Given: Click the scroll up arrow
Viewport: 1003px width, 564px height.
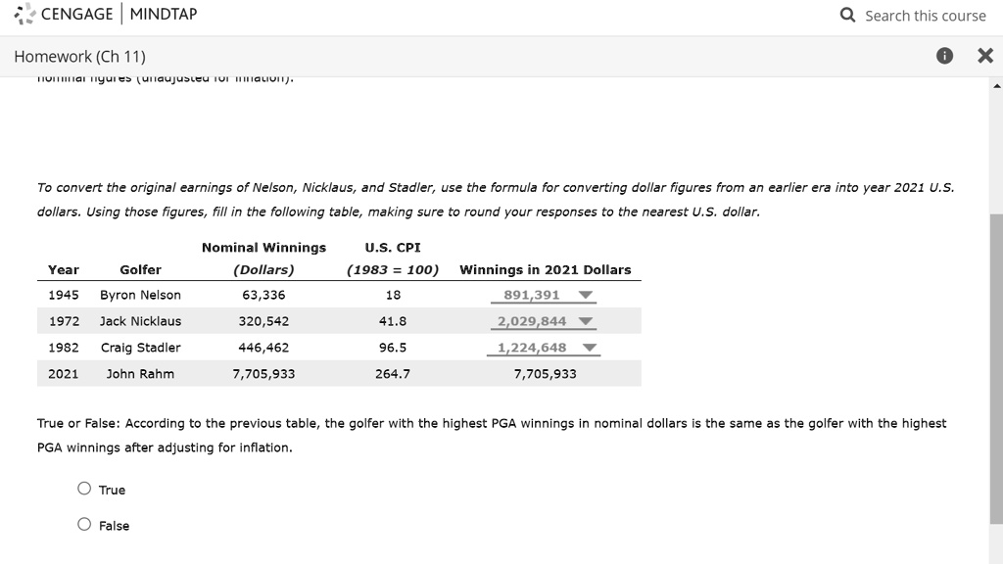Looking at the screenshot, I should 996,86.
